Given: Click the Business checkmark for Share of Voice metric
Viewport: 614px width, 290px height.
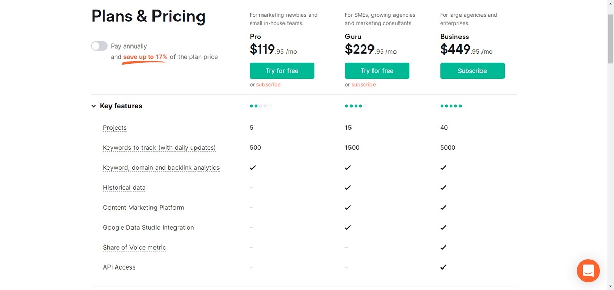Looking at the screenshot, I should pos(443,247).
